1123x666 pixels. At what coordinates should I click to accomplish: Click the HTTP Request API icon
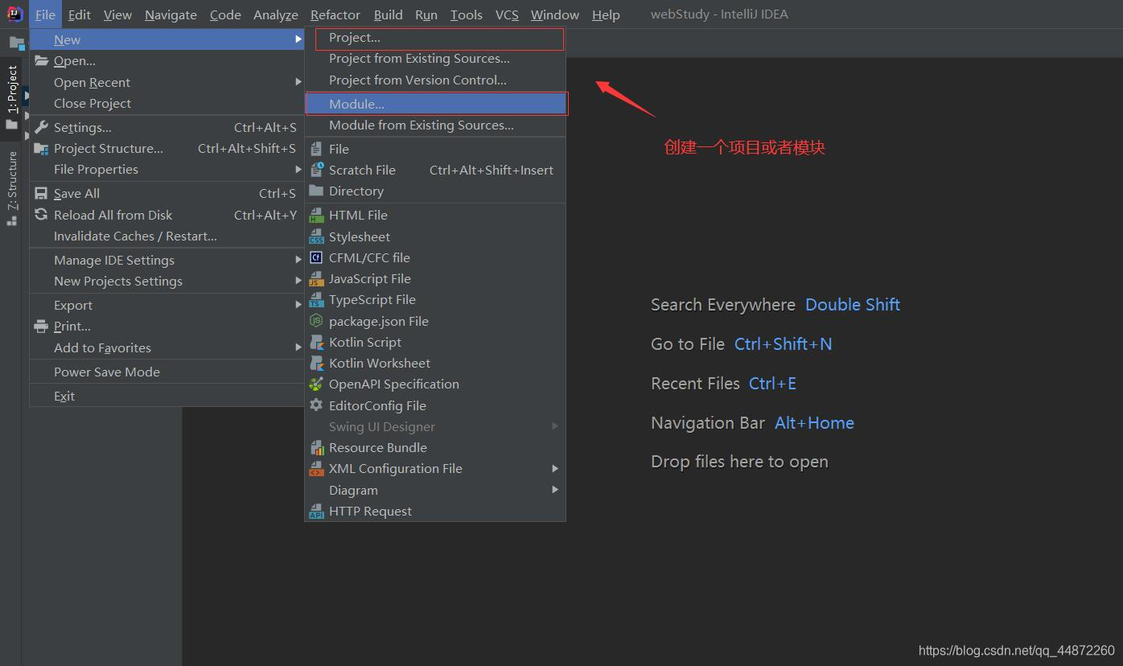coord(316,511)
